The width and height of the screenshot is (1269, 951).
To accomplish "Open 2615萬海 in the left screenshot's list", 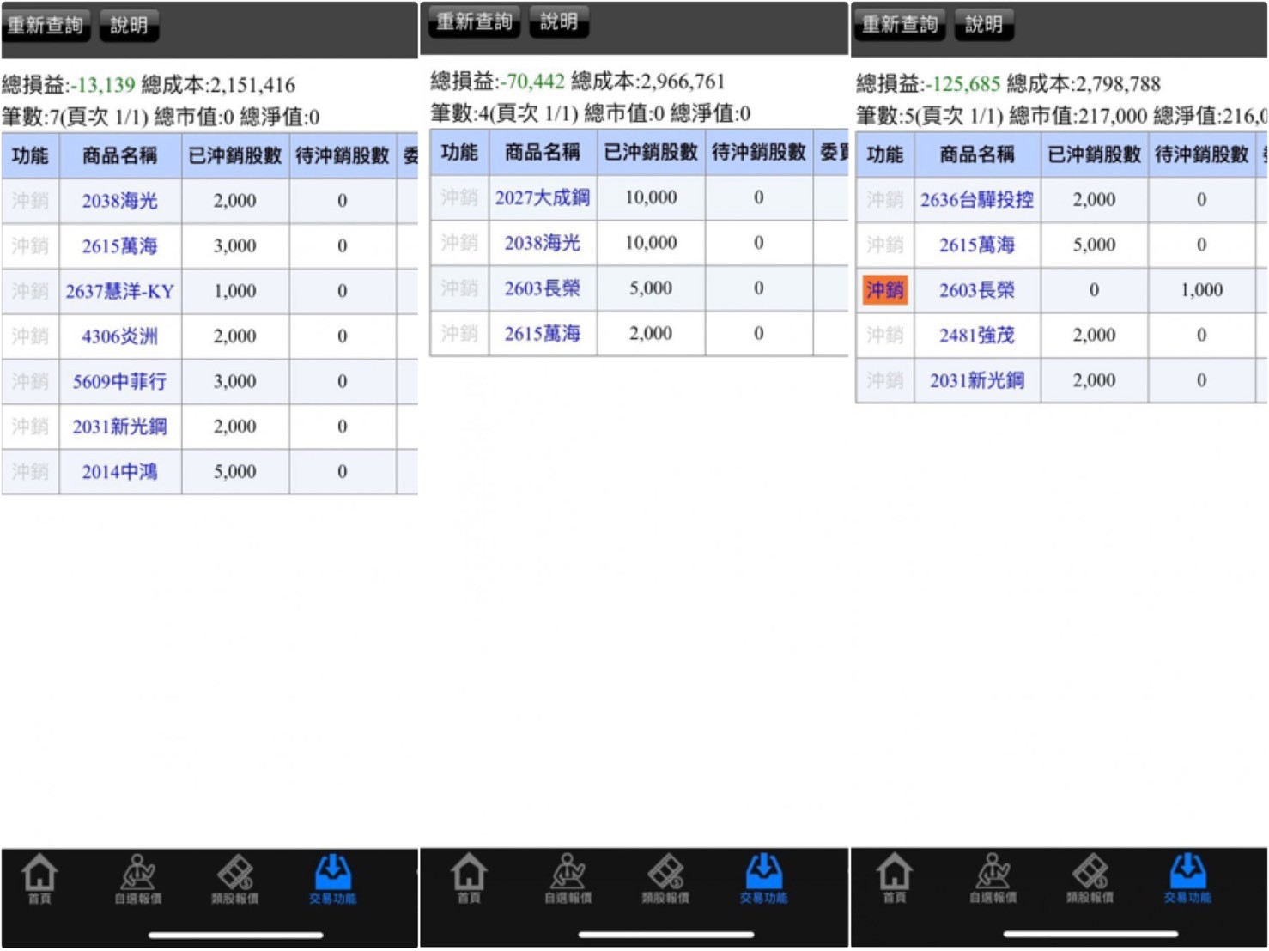I will pos(120,246).
